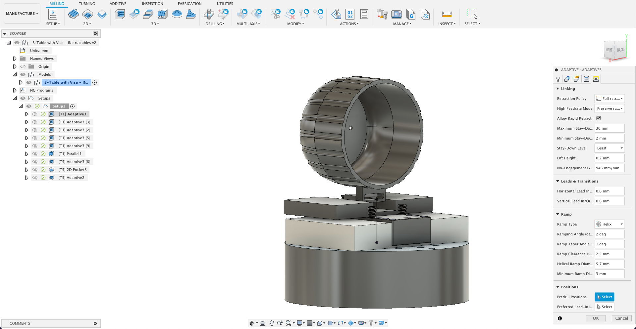
Task: Open the Post Library G-page icon
Action: pos(411,14)
